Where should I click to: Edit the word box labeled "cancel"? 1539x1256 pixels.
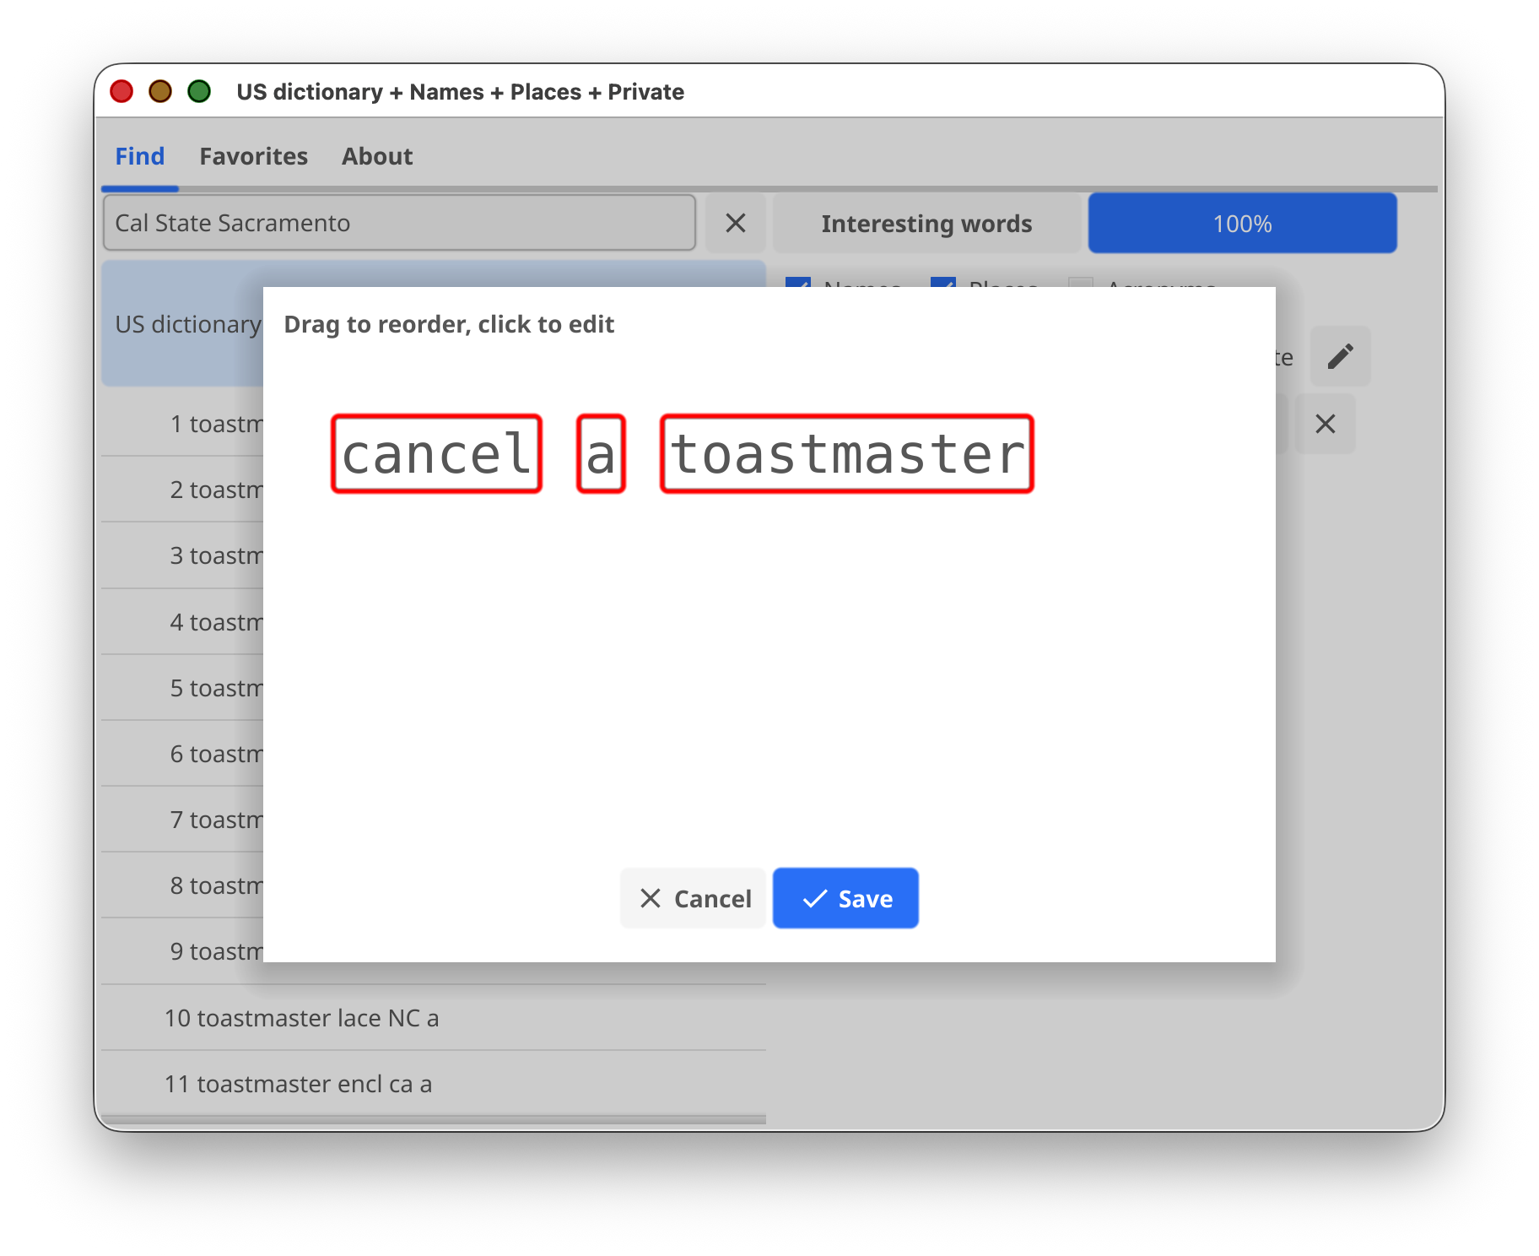pos(436,454)
